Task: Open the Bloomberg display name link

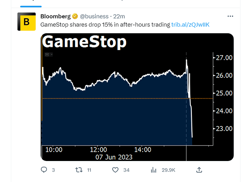Action: [55, 16]
